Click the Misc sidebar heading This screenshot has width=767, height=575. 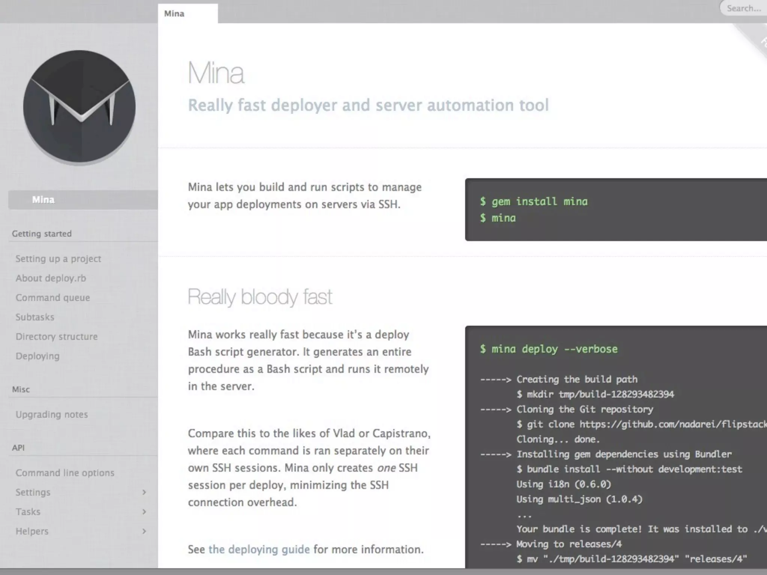pos(21,389)
